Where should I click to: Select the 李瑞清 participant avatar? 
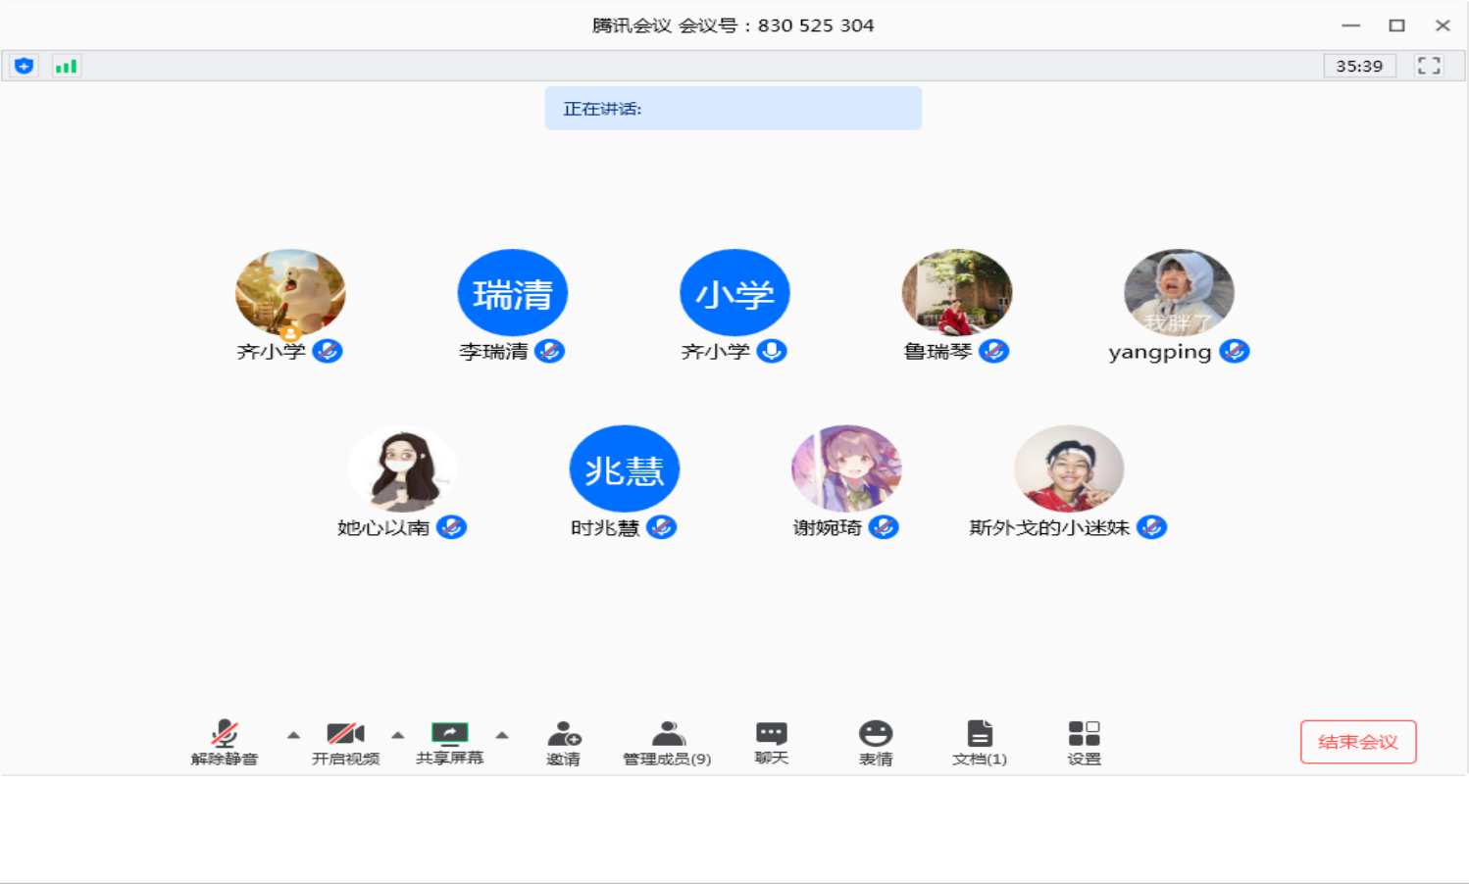[513, 293]
